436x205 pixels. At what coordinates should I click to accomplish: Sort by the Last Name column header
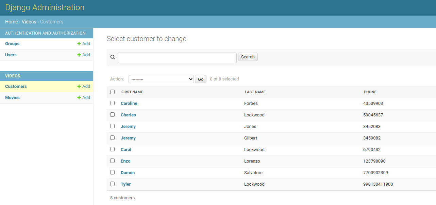point(255,92)
